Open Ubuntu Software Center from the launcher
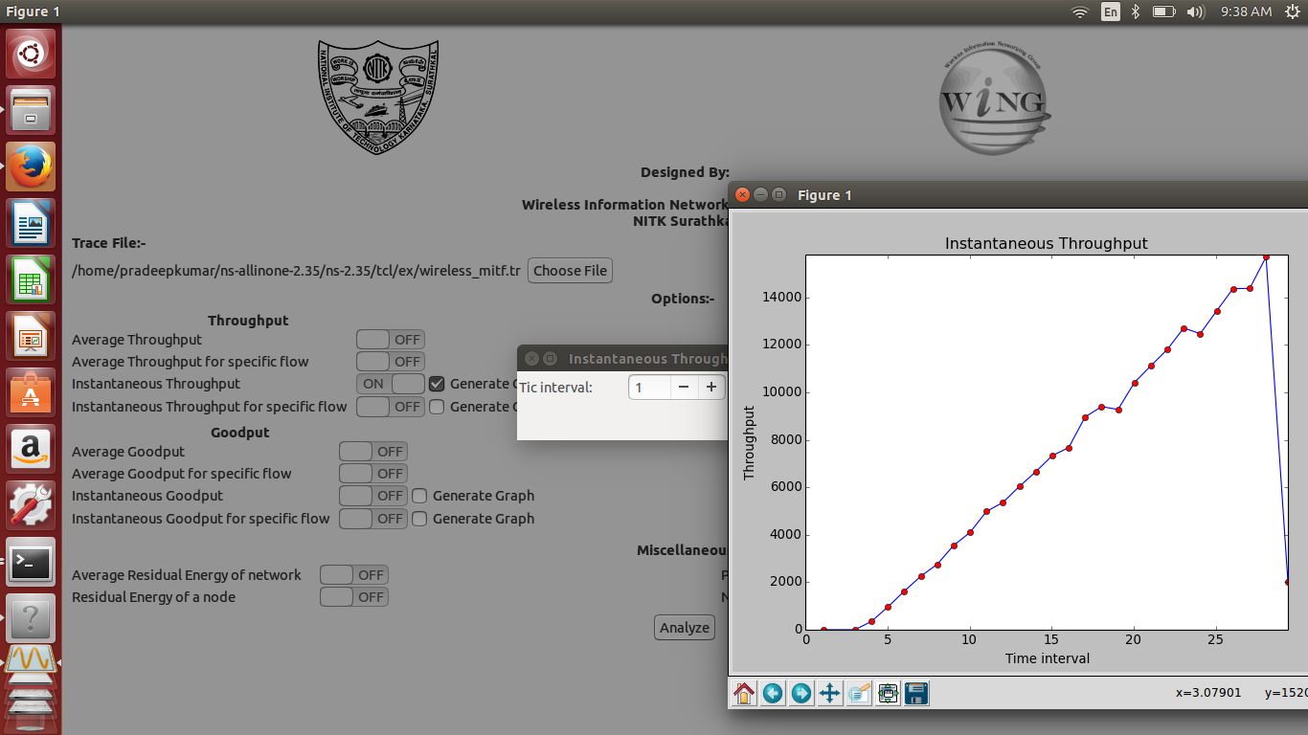This screenshot has height=735, width=1308. 31,392
